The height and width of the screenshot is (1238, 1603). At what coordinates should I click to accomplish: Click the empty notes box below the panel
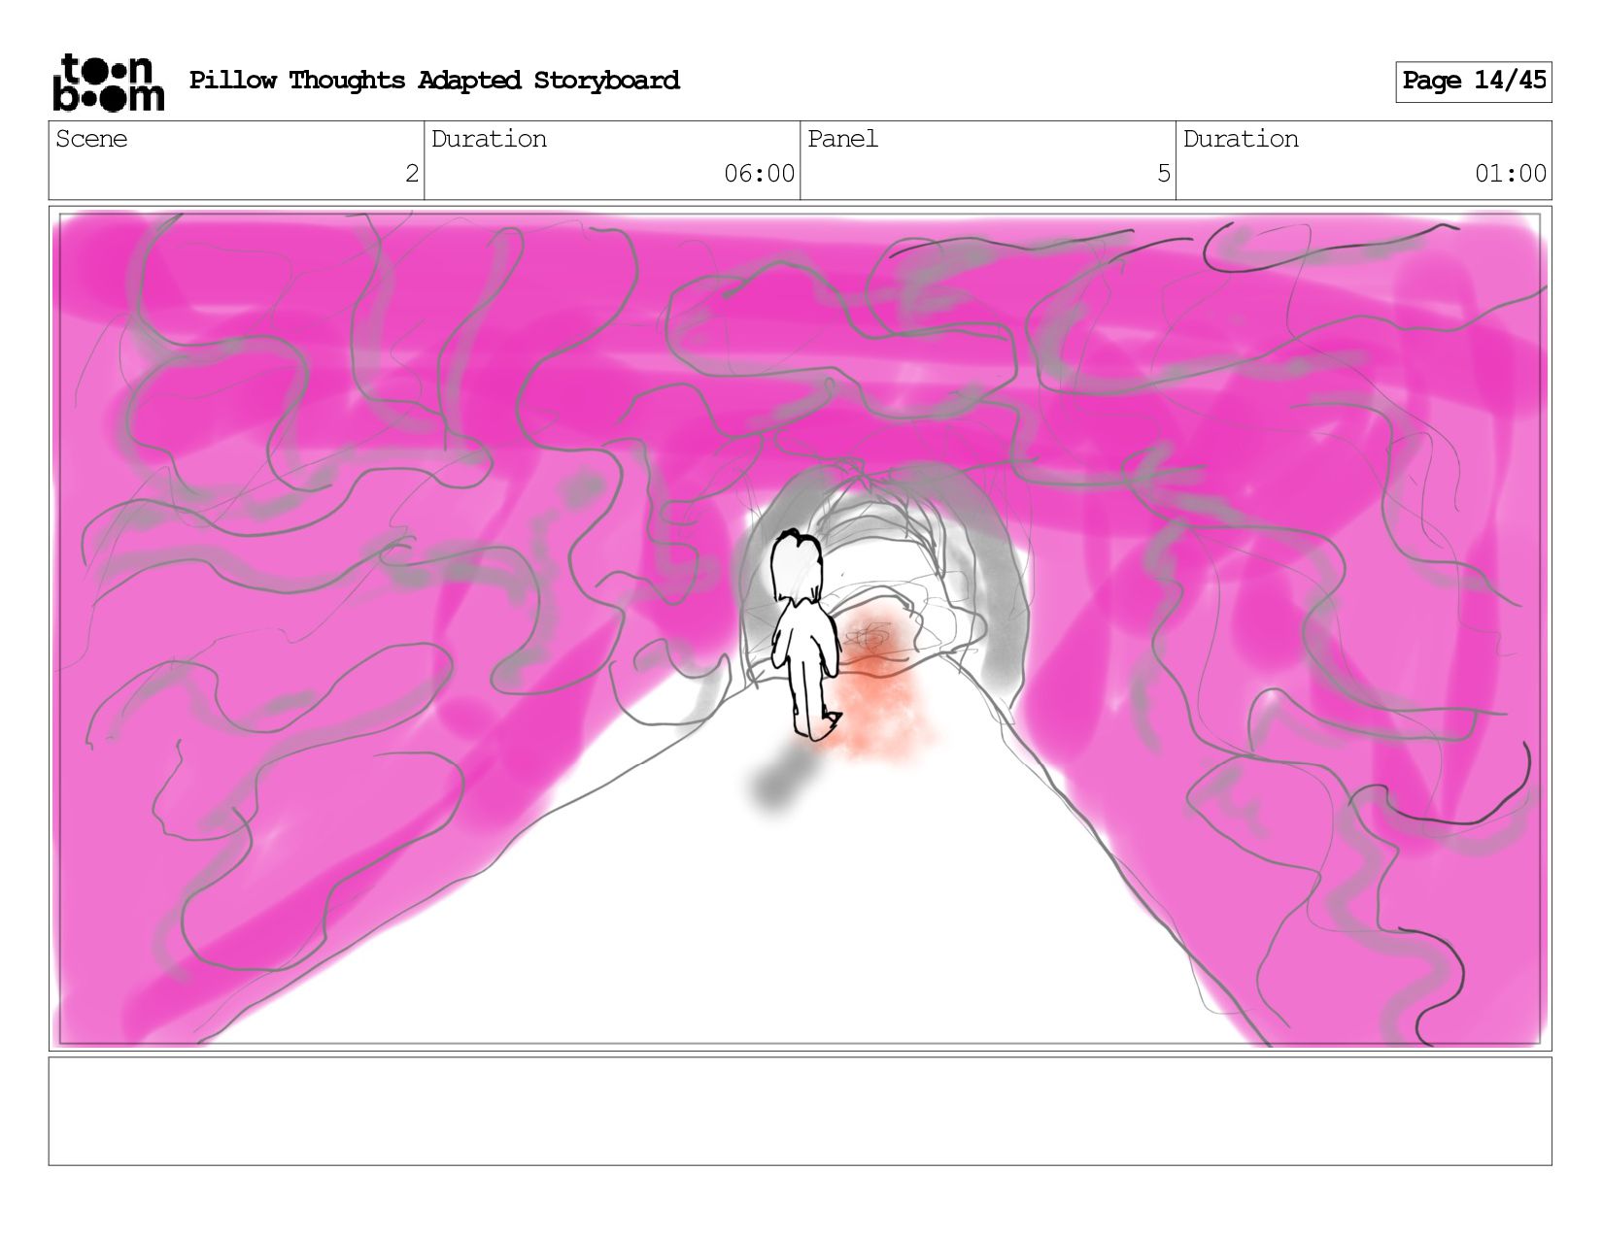pyautogui.click(x=801, y=1111)
